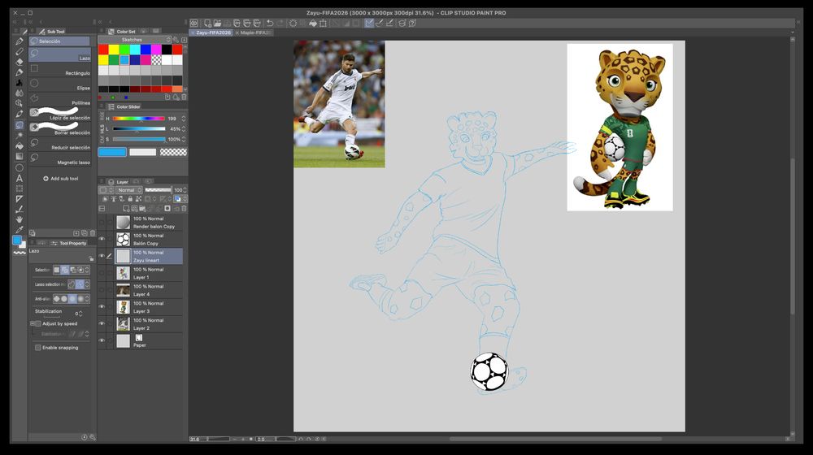Click the Hue value stepper arrows
This screenshot has height=455, width=813.
tap(184, 119)
